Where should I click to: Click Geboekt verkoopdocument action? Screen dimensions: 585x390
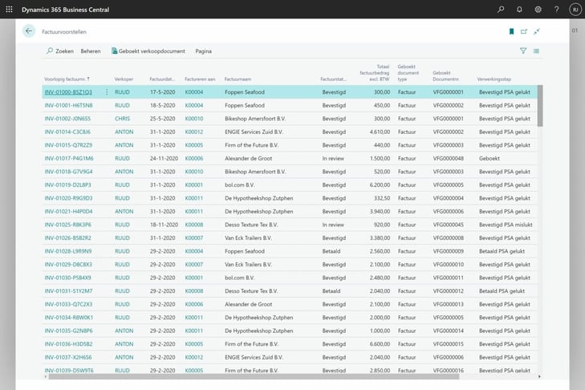(x=148, y=51)
